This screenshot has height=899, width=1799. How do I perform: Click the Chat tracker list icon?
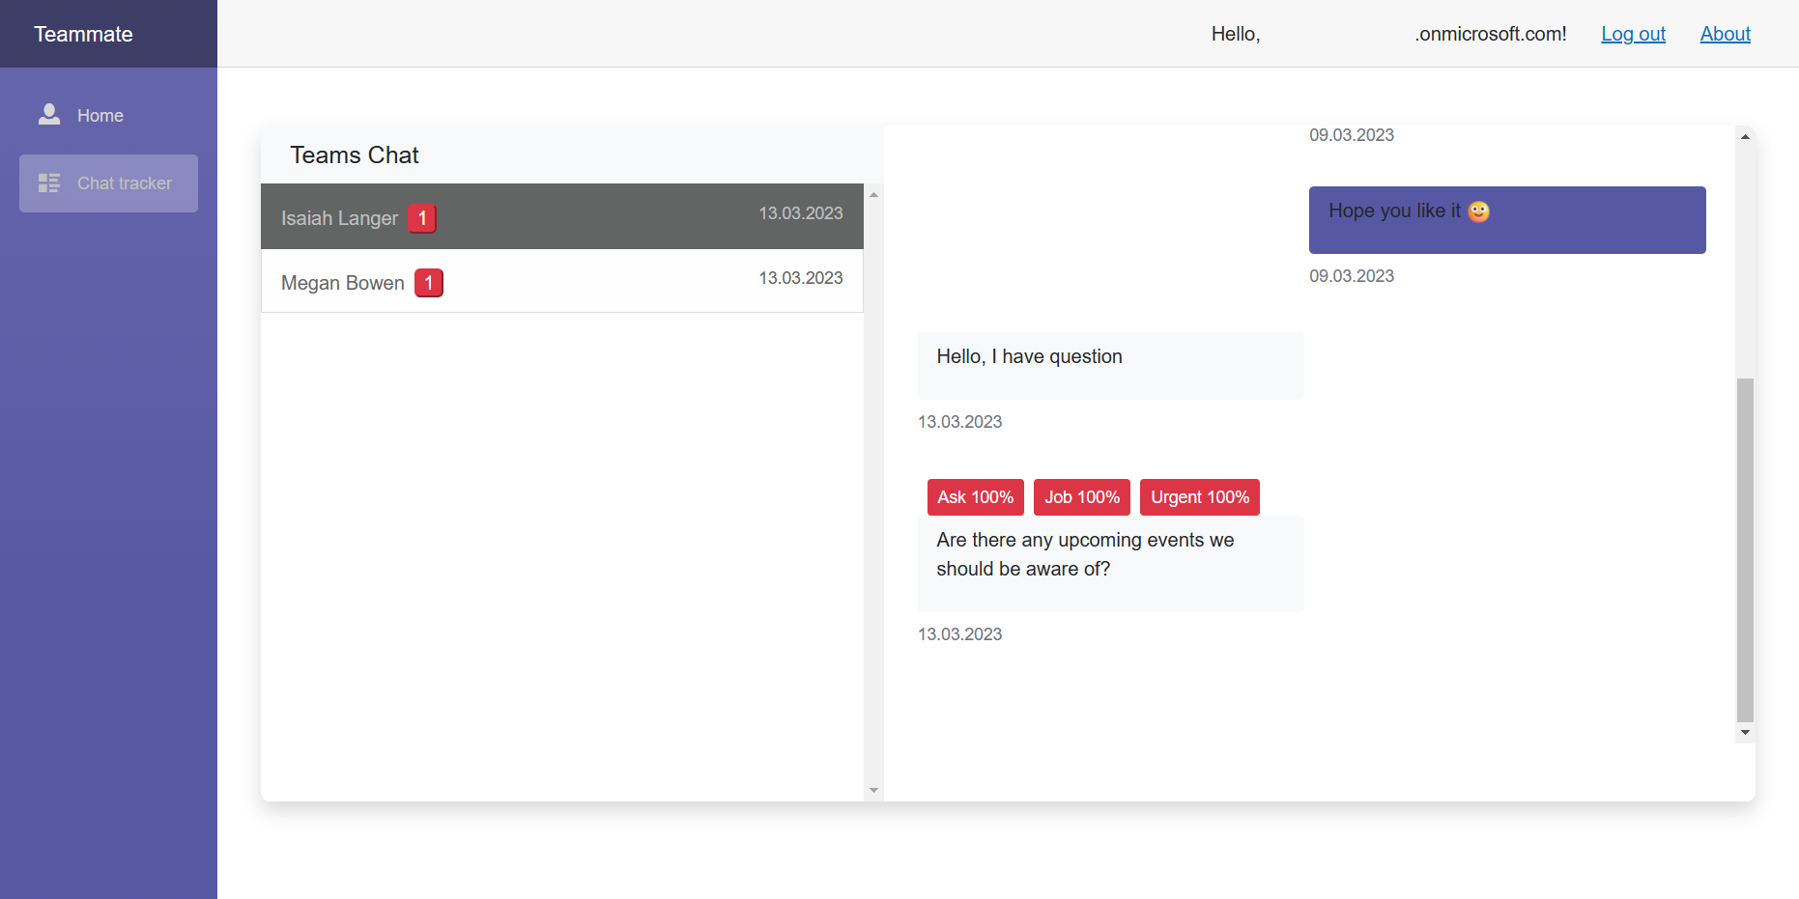48,183
